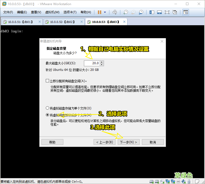Proceed with the 下一步(N) > button

point(129,142)
